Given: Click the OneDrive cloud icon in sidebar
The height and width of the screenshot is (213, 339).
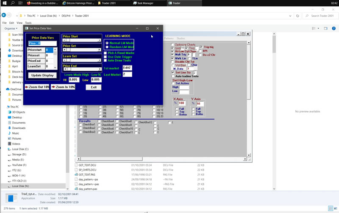Looking at the screenshot, I should [x=8, y=89].
